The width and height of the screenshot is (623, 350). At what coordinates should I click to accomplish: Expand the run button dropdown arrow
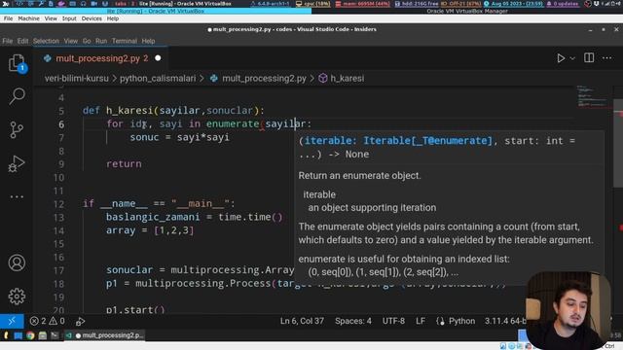(x=572, y=58)
